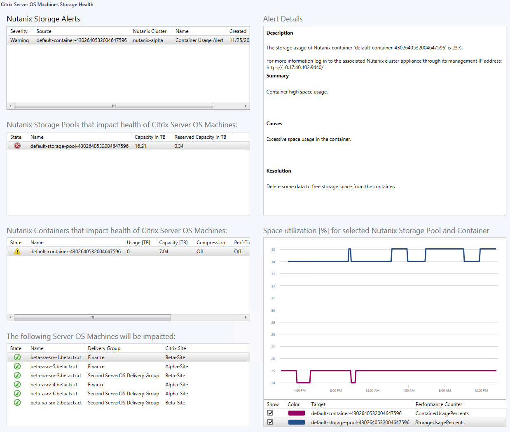Uncheck Show for default-storage-pool StorageUsagePercents
The height and width of the screenshot is (432, 510).
click(270, 422)
